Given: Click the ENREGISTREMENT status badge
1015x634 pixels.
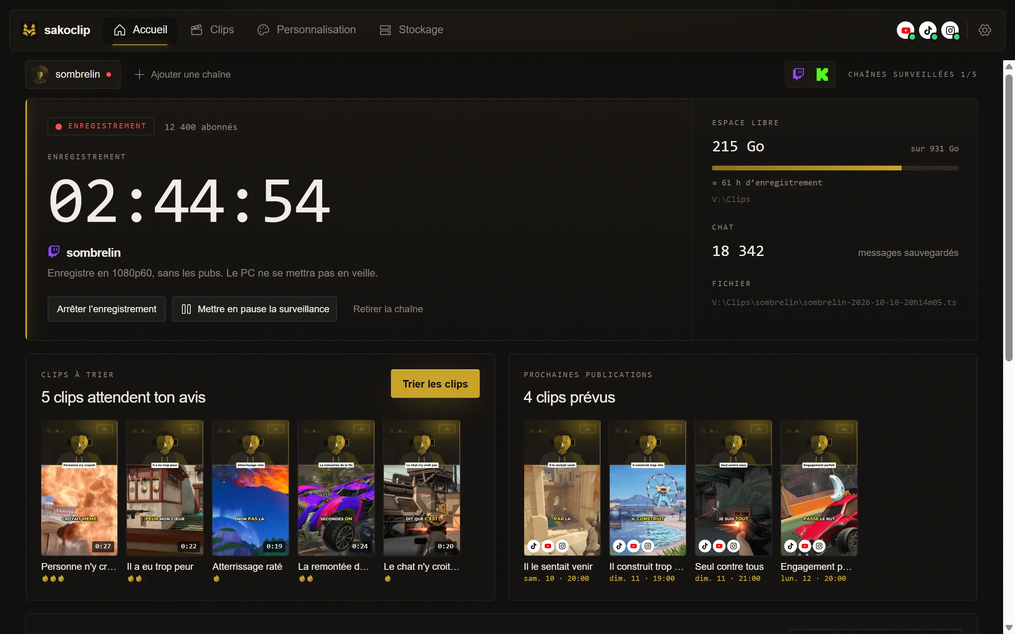Looking at the screenshot, I should (101, 126).
